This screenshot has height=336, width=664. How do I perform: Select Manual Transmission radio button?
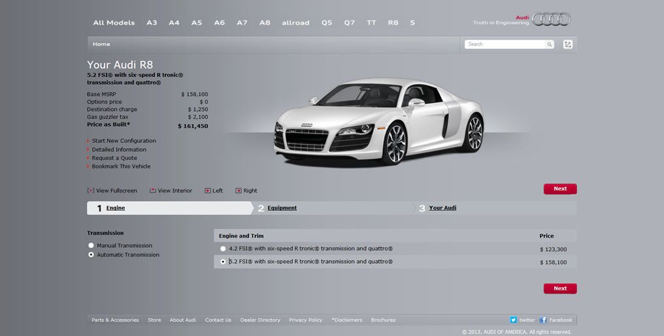[91, 245]
